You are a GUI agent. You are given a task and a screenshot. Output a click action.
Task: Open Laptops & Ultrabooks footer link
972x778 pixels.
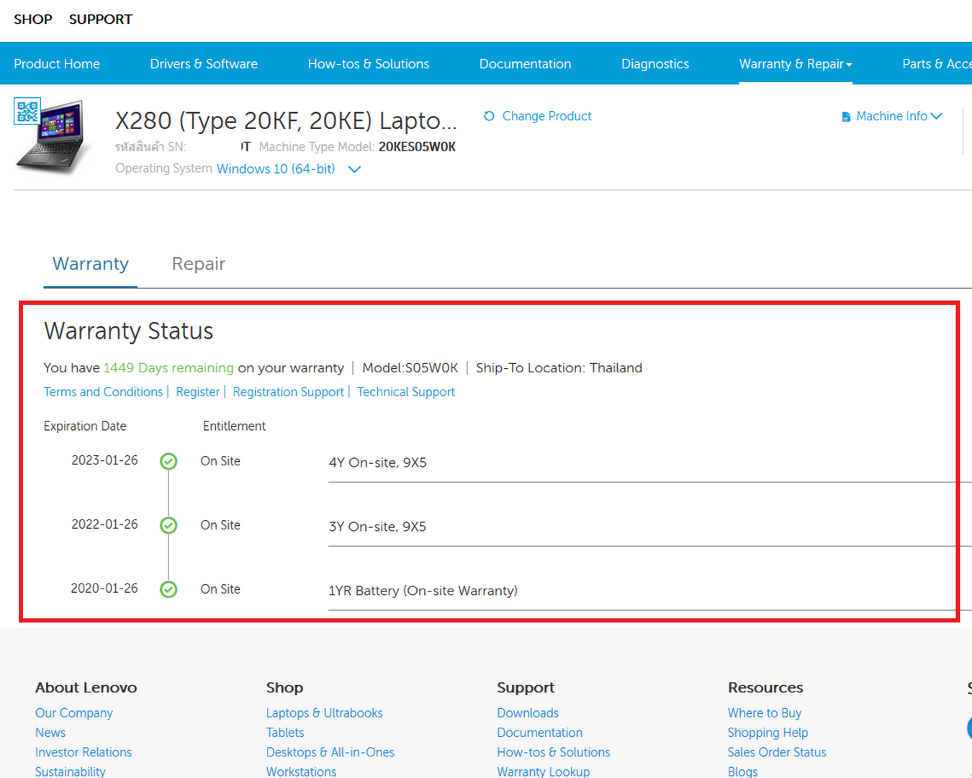tap(325, 713)
